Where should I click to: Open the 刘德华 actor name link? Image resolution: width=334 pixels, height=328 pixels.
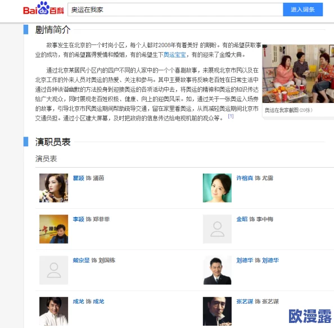245,260
